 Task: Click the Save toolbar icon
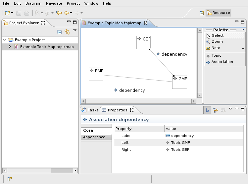[x=19, y=13]
